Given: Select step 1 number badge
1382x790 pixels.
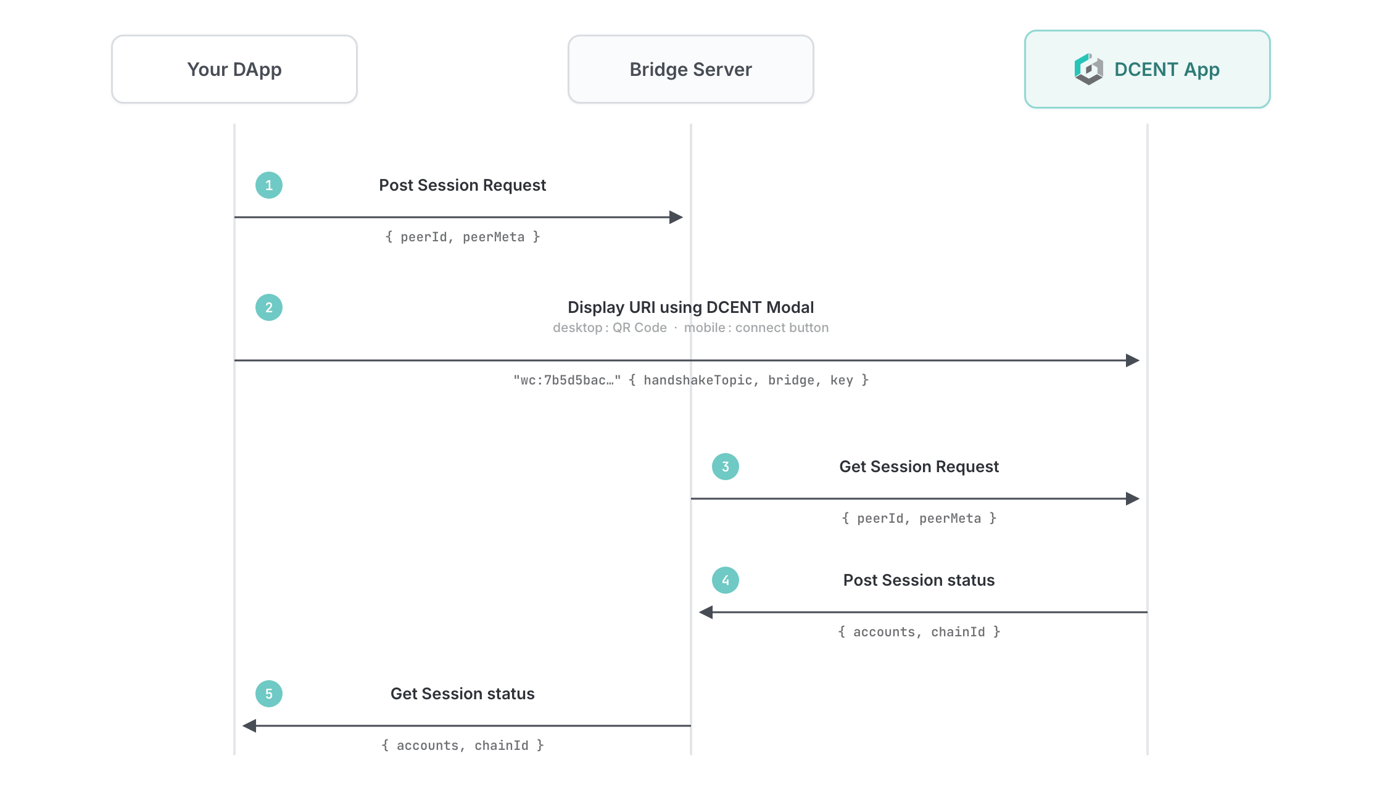Looking at the screenshot, I should point(269,185).
